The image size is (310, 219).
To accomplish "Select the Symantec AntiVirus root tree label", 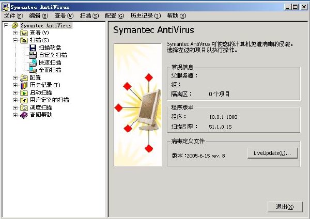I will (x=46, y=25).
